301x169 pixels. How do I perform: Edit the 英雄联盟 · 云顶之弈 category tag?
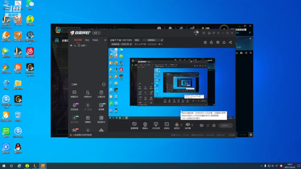122,44
